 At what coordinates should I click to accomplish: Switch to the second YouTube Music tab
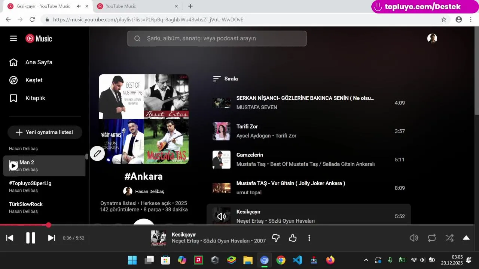click(x=137, y=6)
